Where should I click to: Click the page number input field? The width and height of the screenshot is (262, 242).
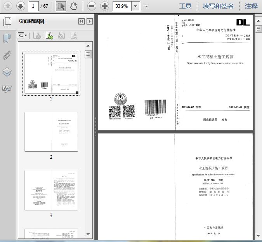[x=34, y=6]
